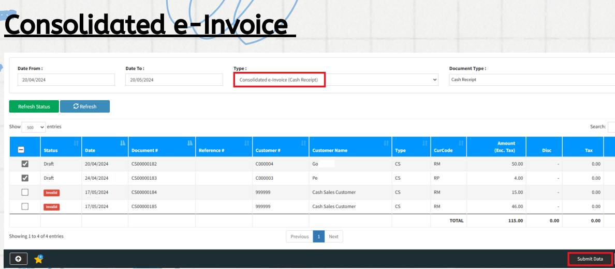
Task: Click the scroll-to-top arrow icon
Action: tap(18, 259)
